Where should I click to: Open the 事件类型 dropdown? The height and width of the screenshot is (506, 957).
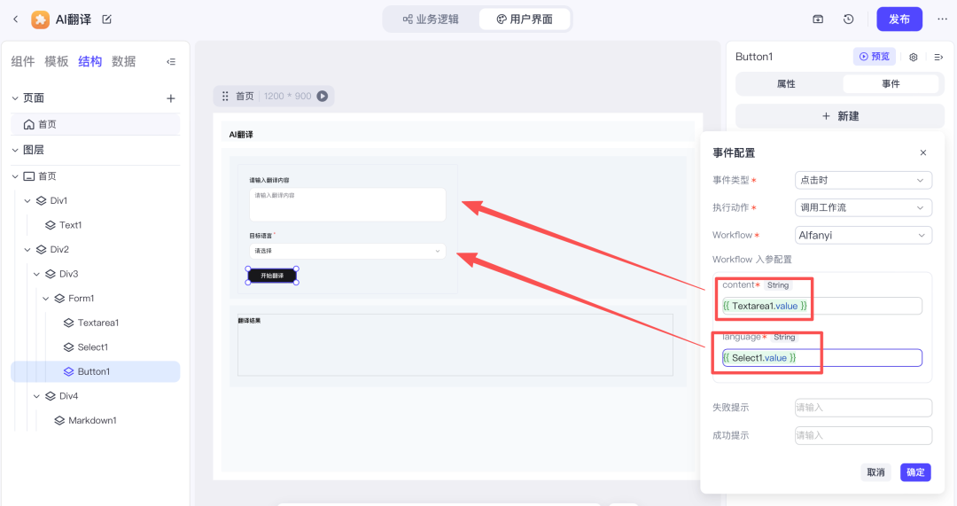point(863,180)
